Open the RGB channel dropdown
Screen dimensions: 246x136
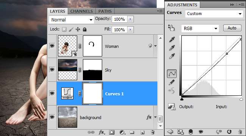pyautogui.click(x=200, y=28)
